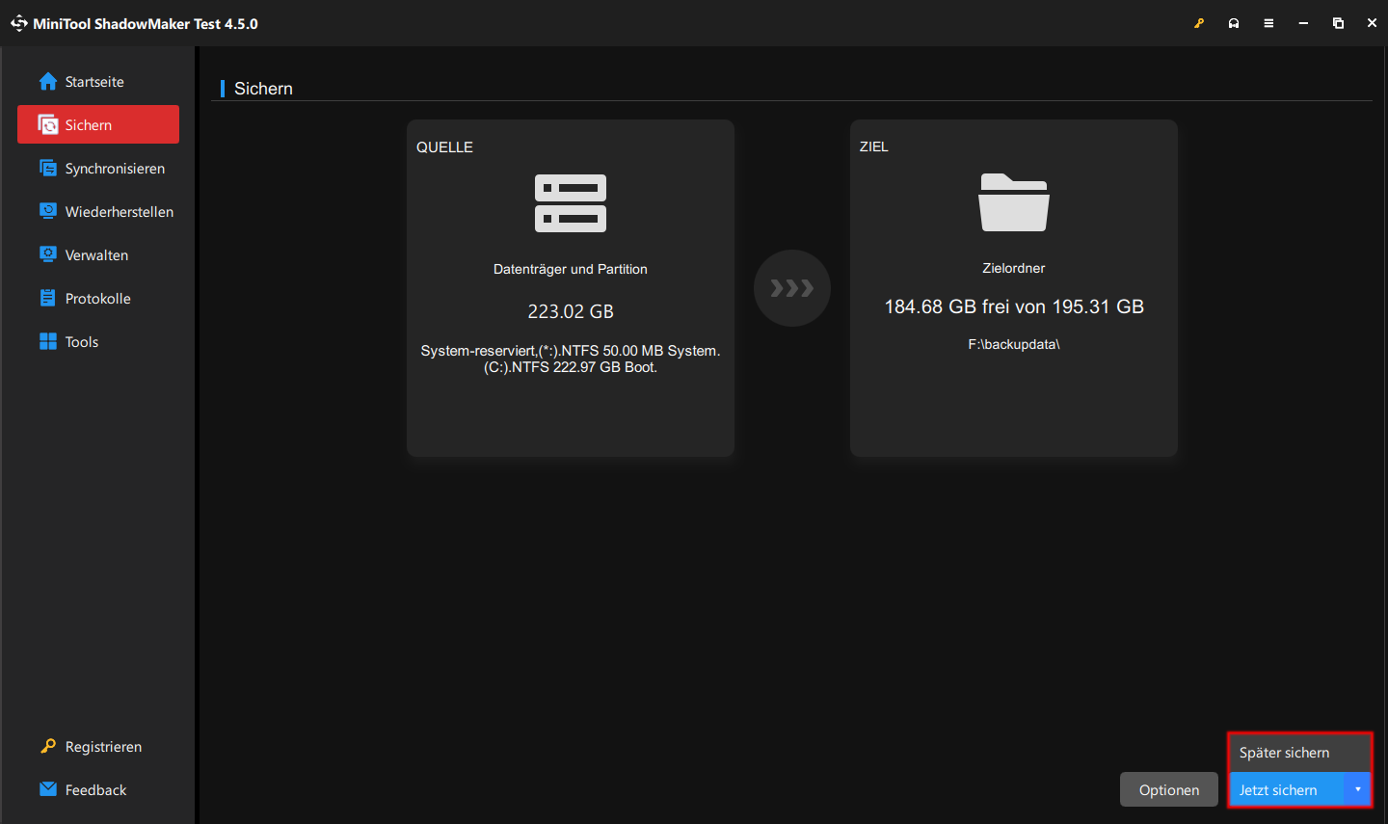The height and width of the screenshot is (824, 1388).
Task: Select Sichern in the sidebar
Action: [x=98, y=124]
